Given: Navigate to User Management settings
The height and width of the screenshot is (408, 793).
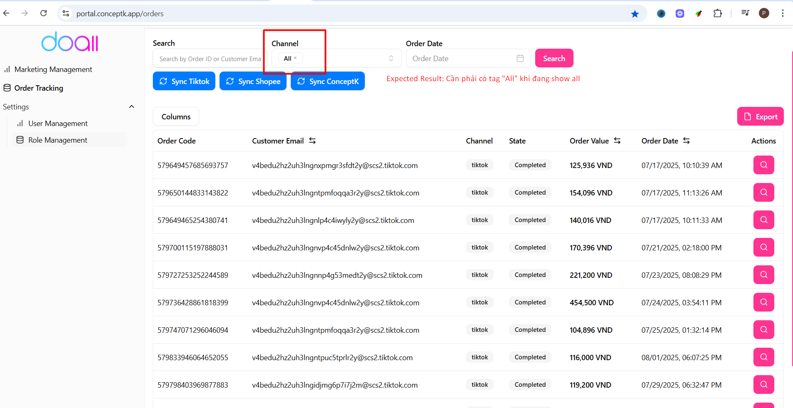Looking at the screenshot, I should [58, 124].
